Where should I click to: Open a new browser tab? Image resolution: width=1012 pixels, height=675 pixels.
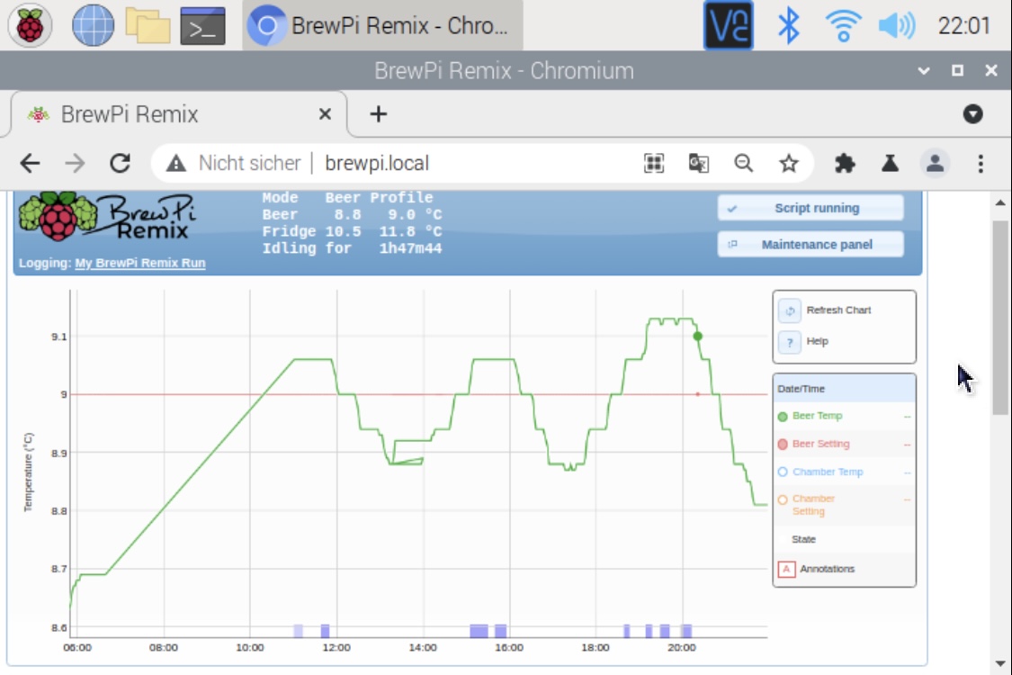point(379,114)
